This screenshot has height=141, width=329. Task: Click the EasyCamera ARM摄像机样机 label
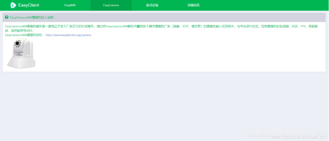(x=24, y=35)
